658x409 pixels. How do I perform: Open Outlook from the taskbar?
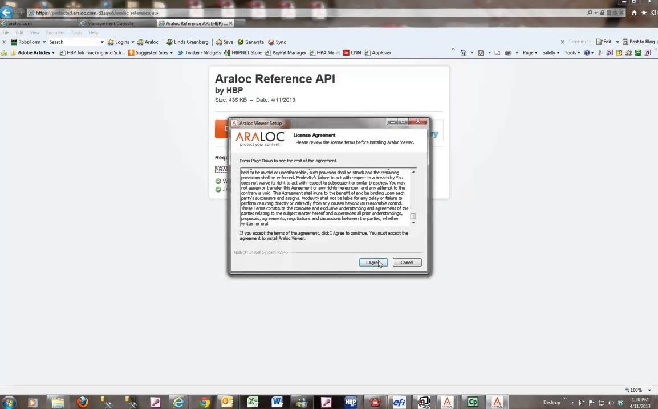pyautogui.click(x=227, y=402)
